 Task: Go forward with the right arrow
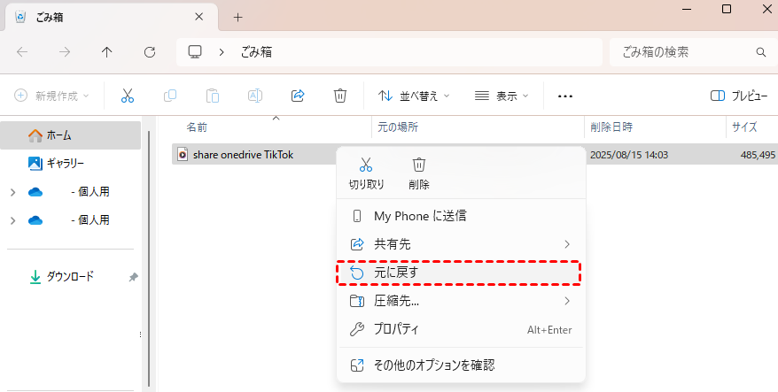coord(65,52)
